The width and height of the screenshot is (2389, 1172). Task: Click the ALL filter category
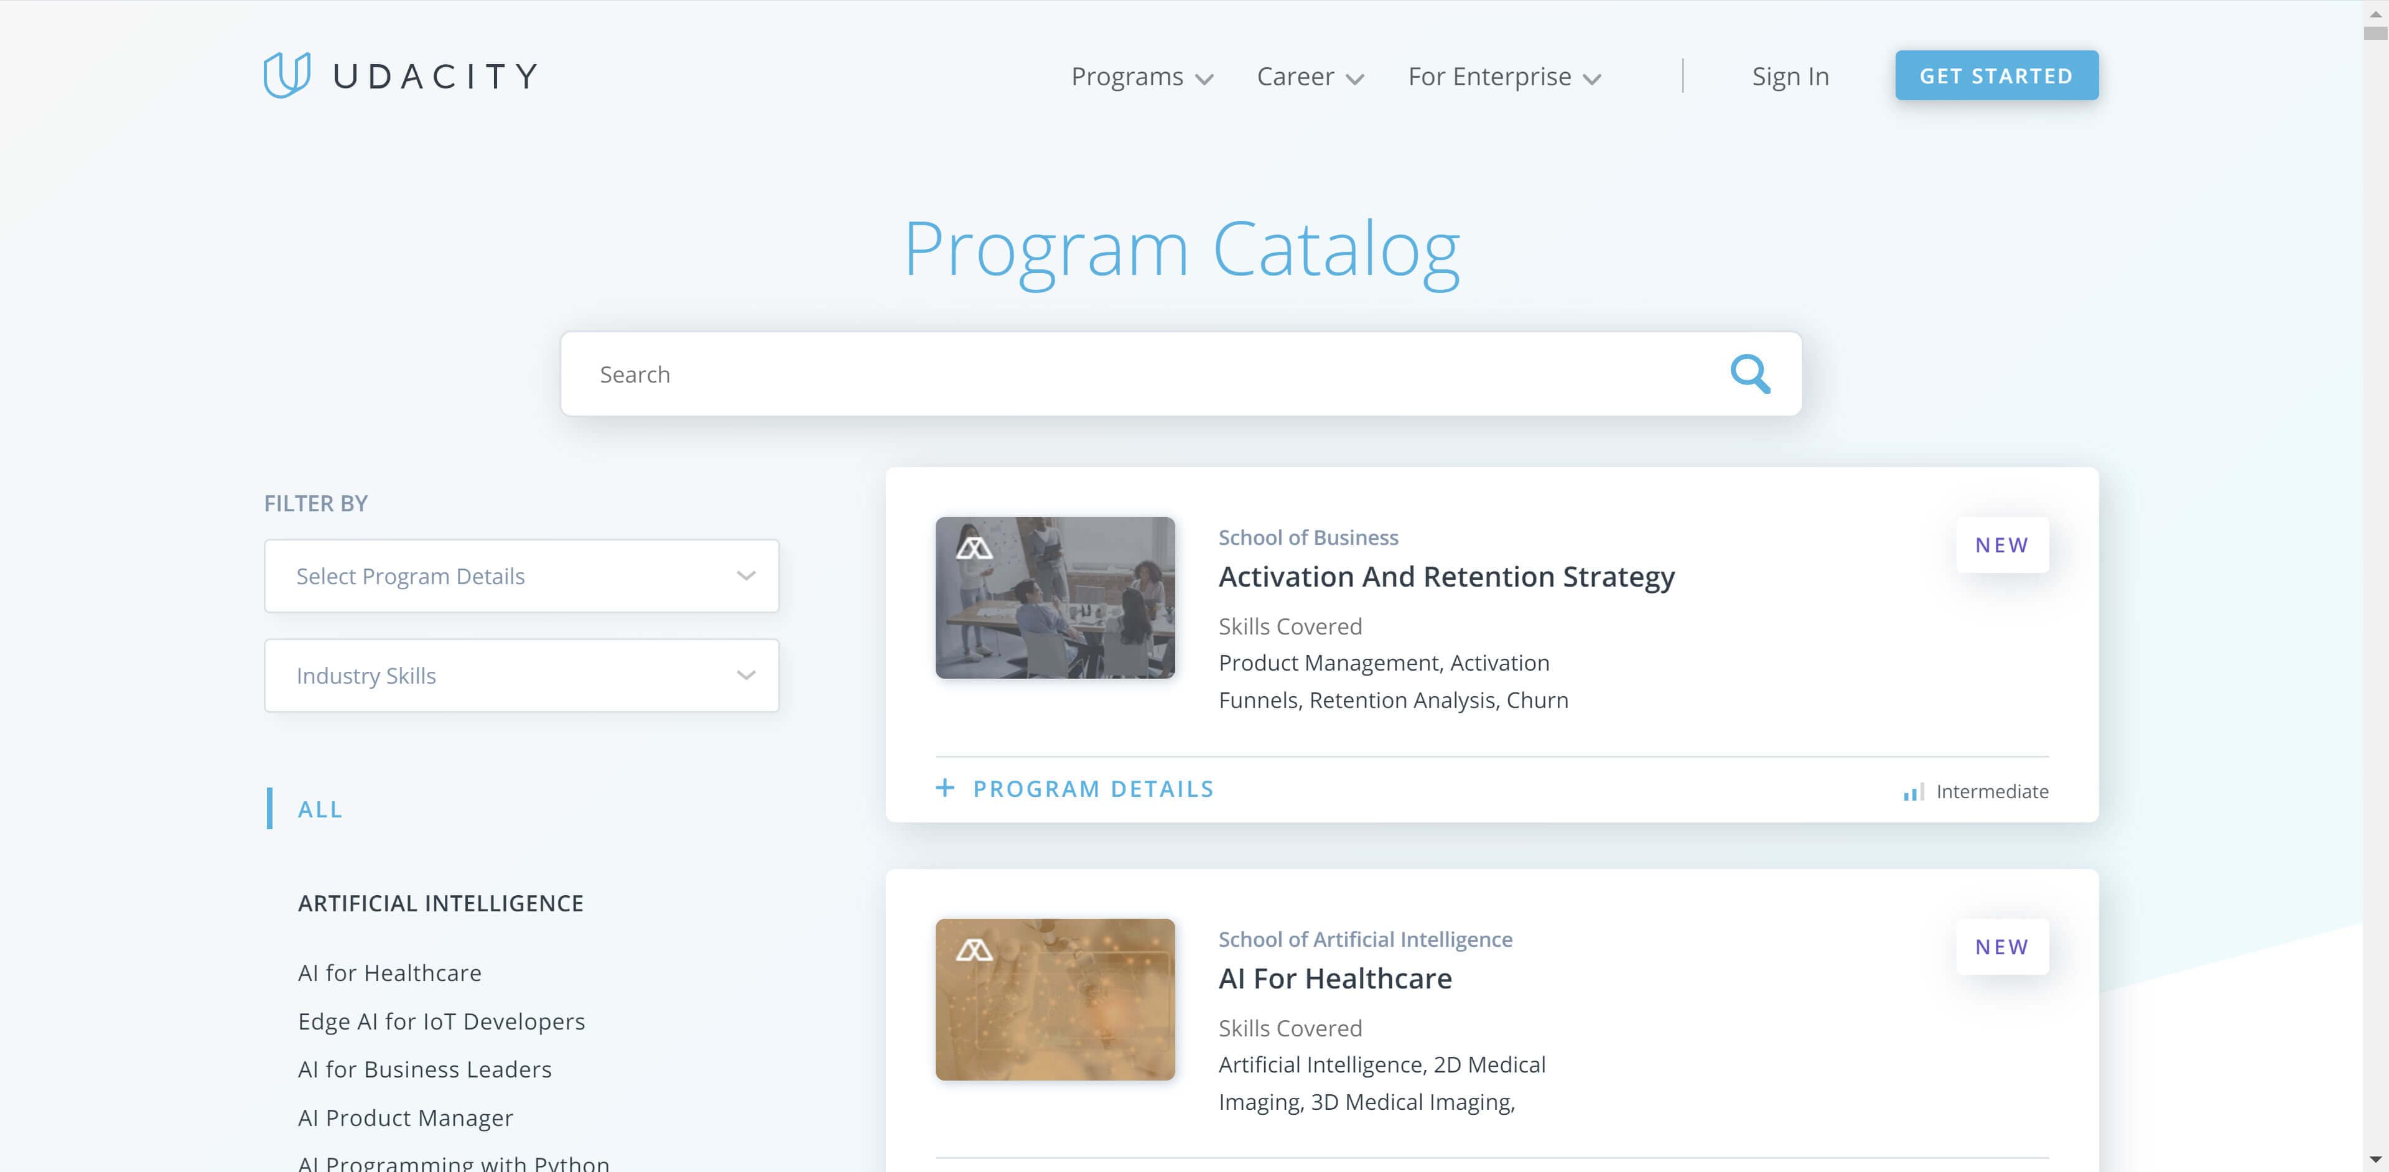[x=320, y=807]
